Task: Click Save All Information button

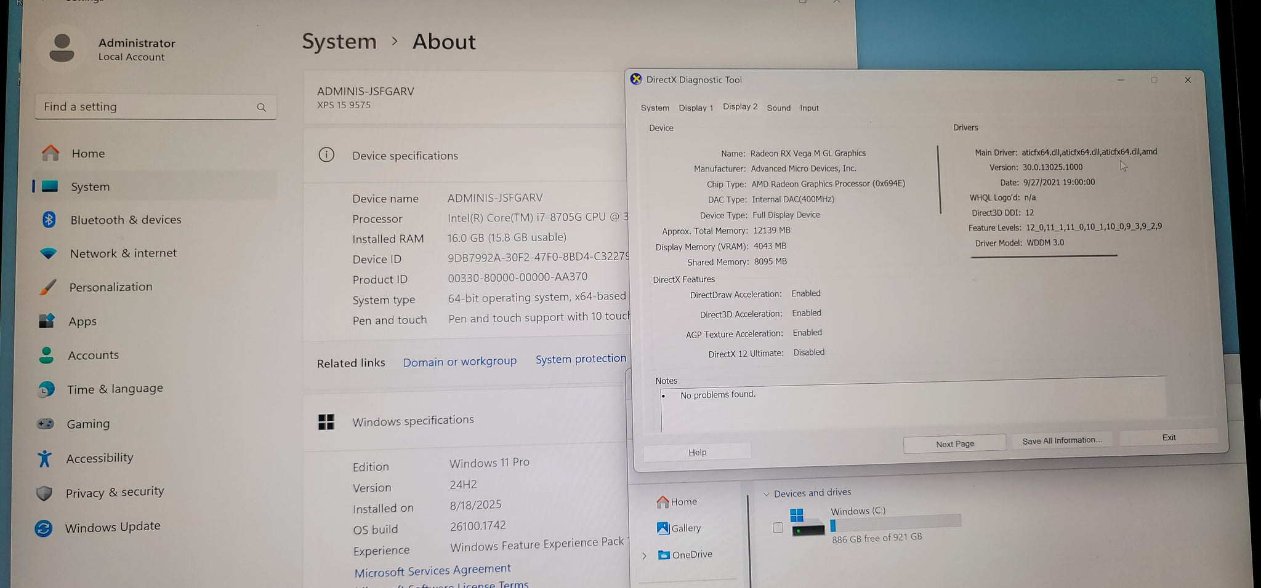Action: [x=1062, y=440]
